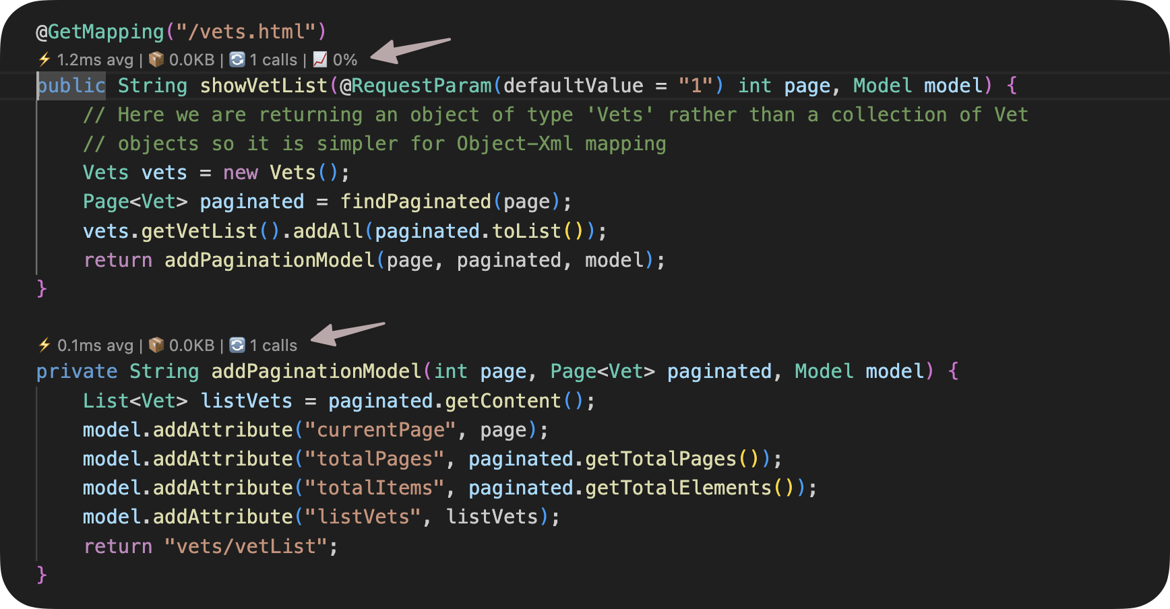Click the 0% error percentage label
The height and width of the screenshot is (609, 1170).
point(345,59)
